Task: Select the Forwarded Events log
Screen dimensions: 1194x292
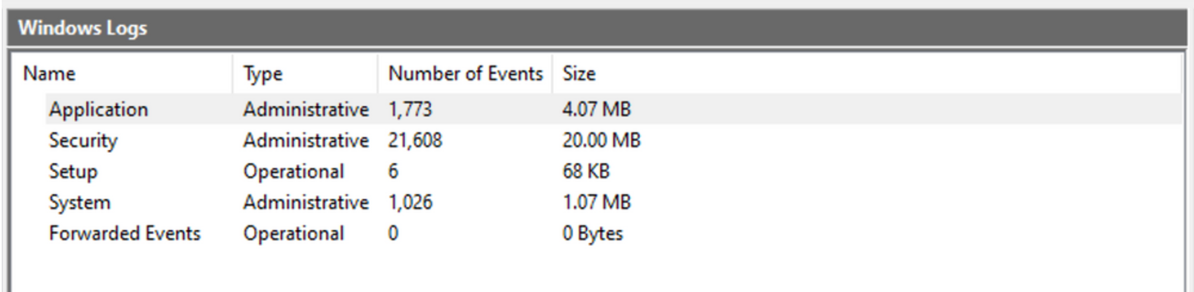Action: point(124,233)
